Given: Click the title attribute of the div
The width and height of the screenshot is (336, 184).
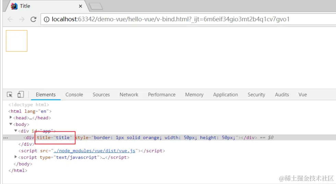Looking at the screenshot, I should [55, 137].
